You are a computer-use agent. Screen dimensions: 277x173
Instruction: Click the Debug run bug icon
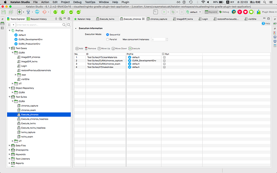173,12
